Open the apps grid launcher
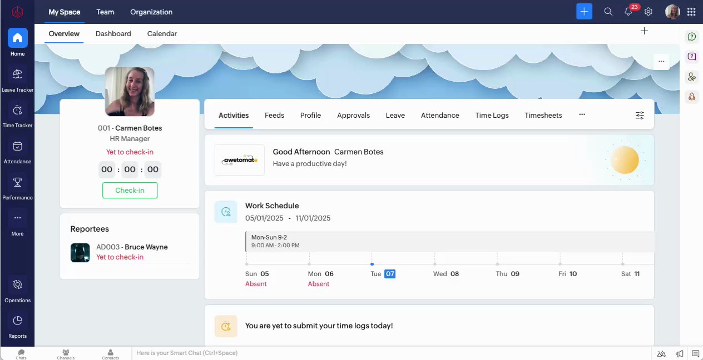Viewport: 703px width, 360px height. (691, 12)
